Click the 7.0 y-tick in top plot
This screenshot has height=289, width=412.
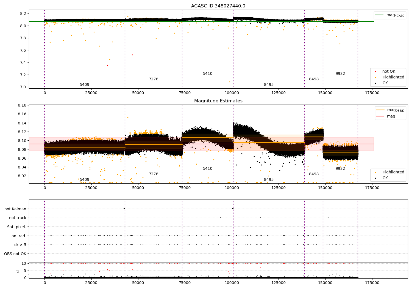coord(23,87)
